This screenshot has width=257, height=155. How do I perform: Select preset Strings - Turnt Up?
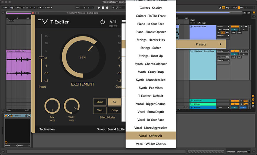(x=151, y=56)
